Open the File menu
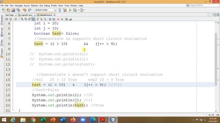220x123 pixels. pos(2,5)
